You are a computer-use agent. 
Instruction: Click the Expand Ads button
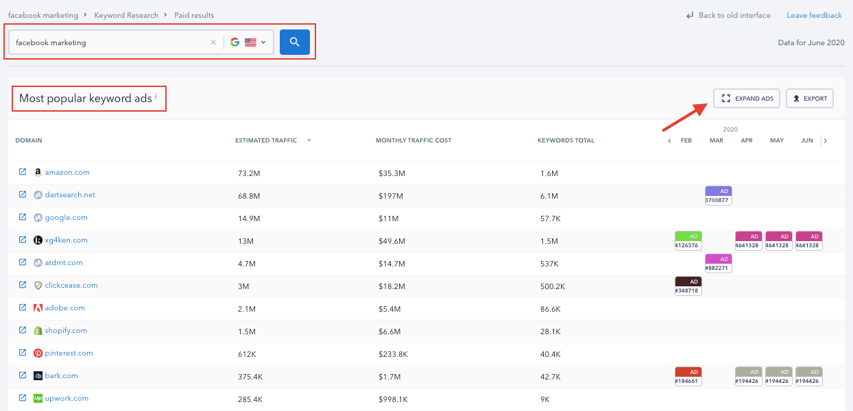point(747,99)
